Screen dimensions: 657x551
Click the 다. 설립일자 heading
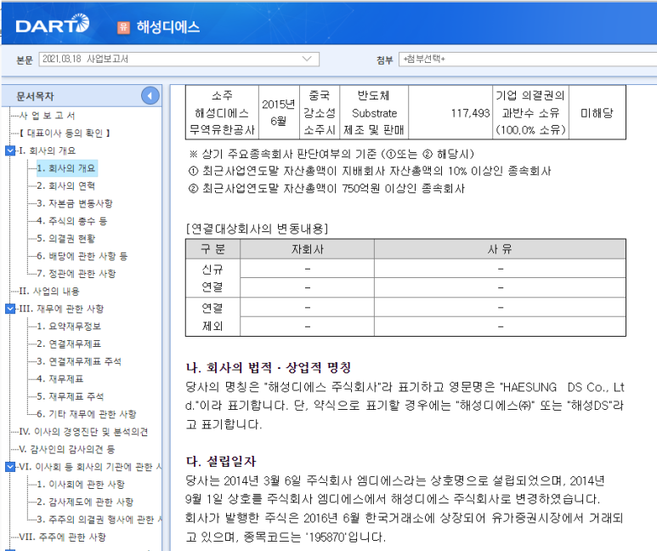[x=221, y=461]
